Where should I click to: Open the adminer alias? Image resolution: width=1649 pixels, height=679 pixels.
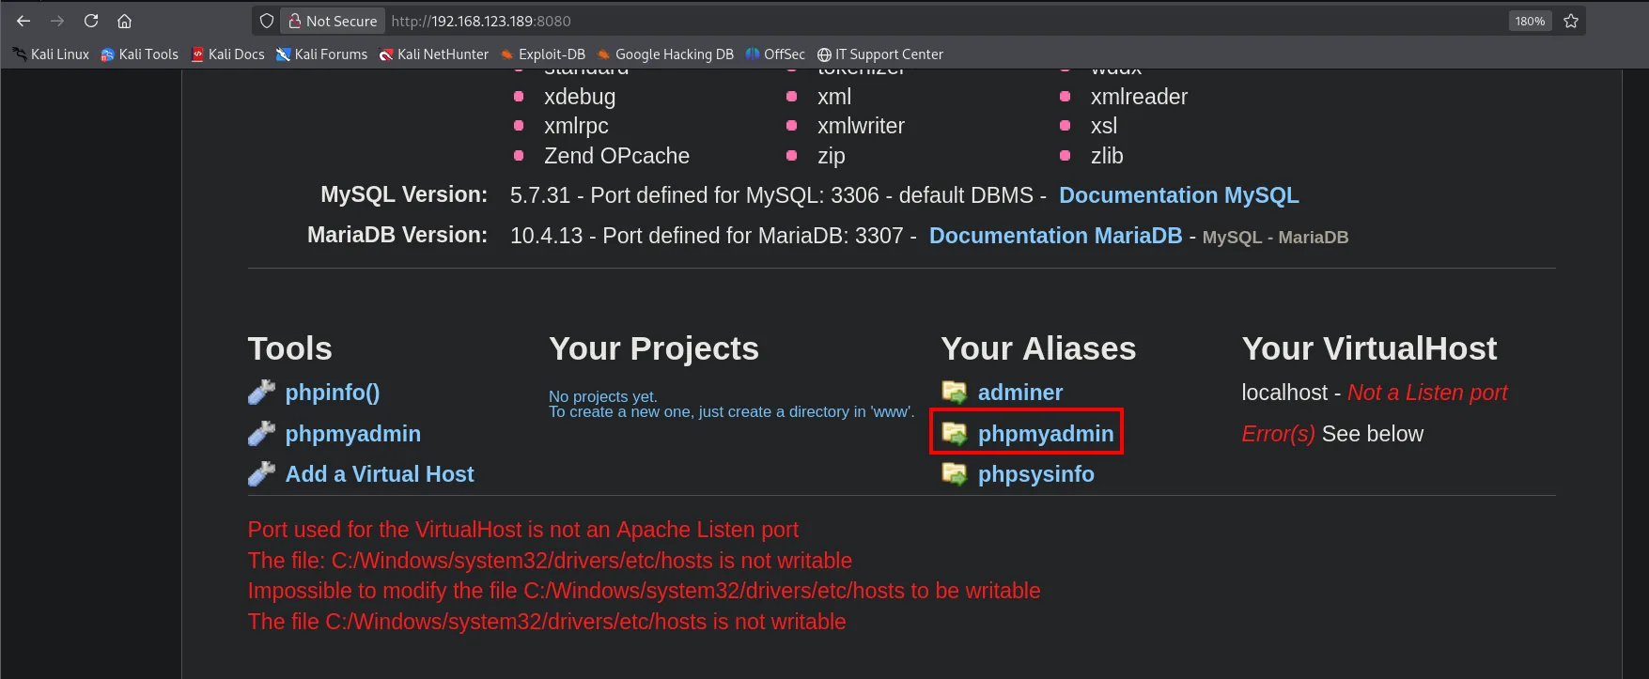(1020, 393)
